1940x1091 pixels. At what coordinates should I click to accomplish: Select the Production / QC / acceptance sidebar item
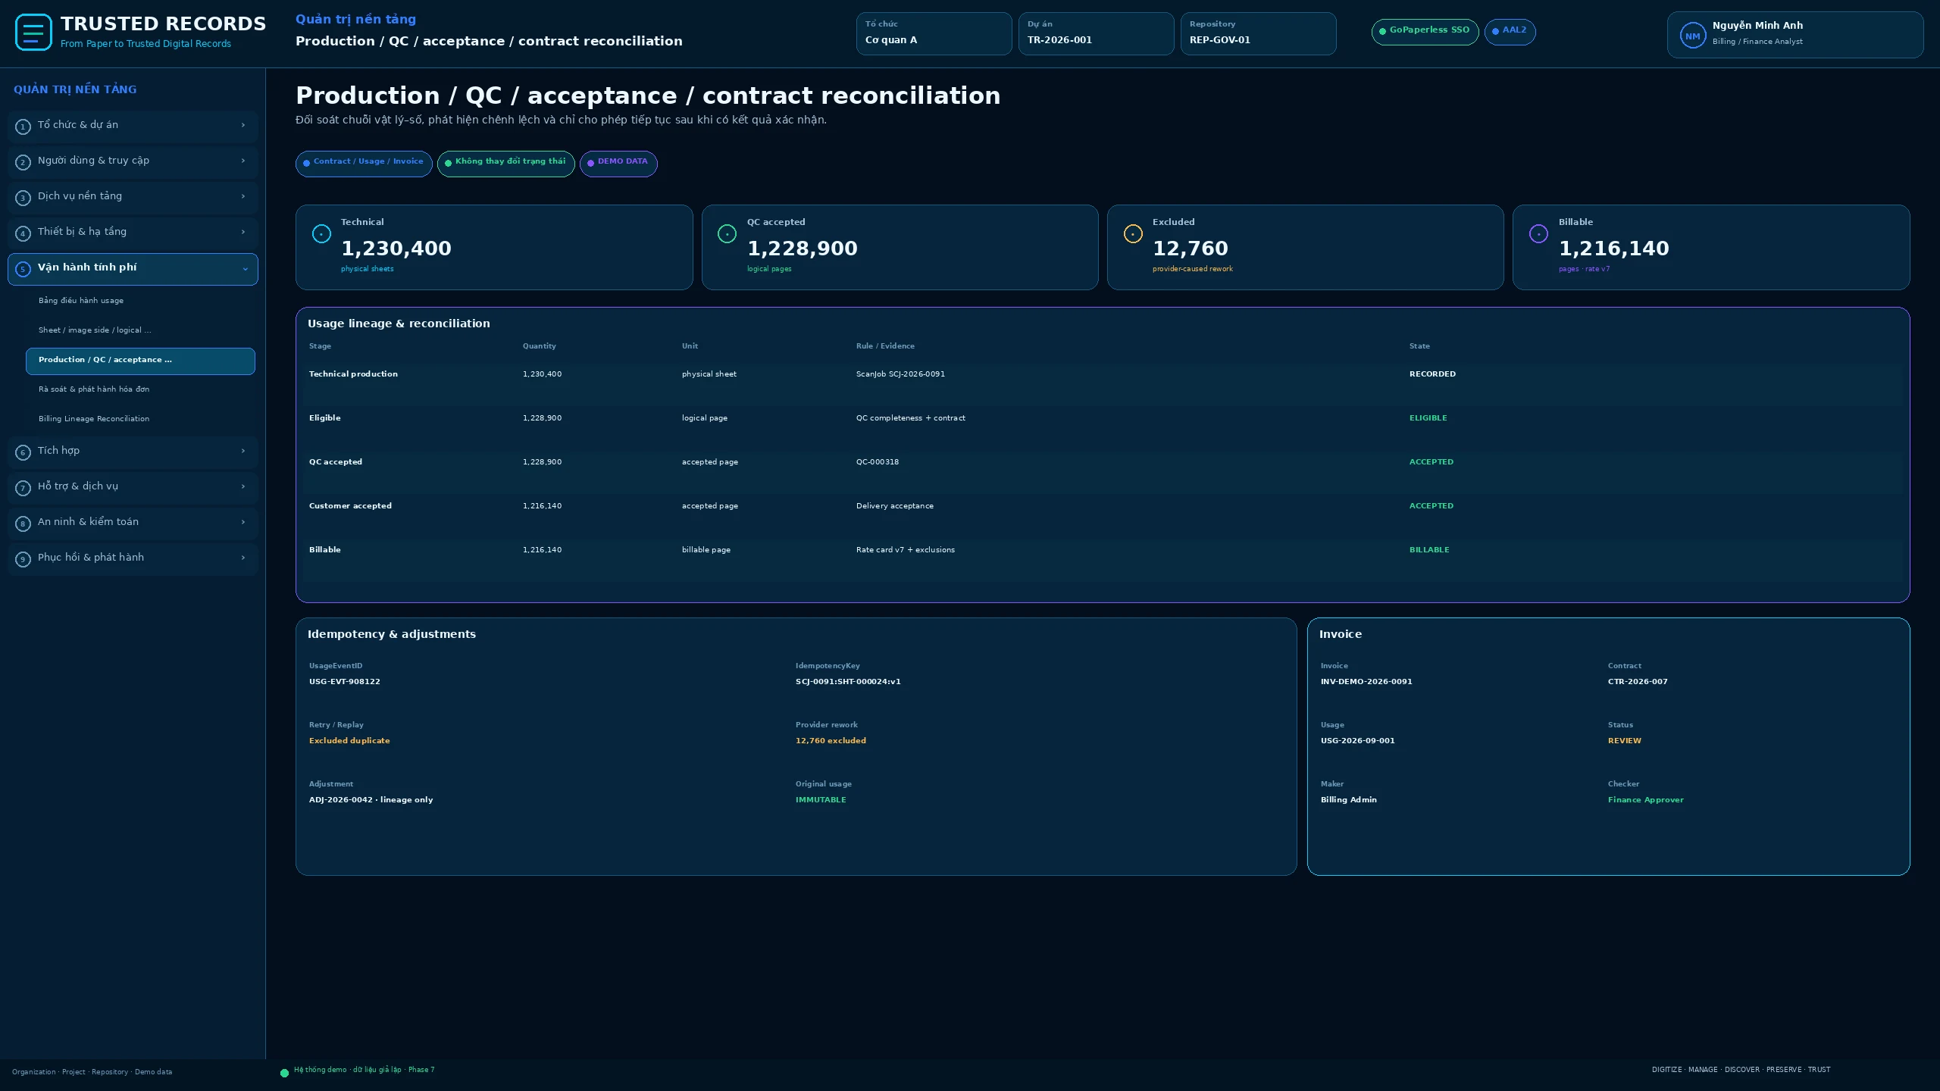(140, 361)
